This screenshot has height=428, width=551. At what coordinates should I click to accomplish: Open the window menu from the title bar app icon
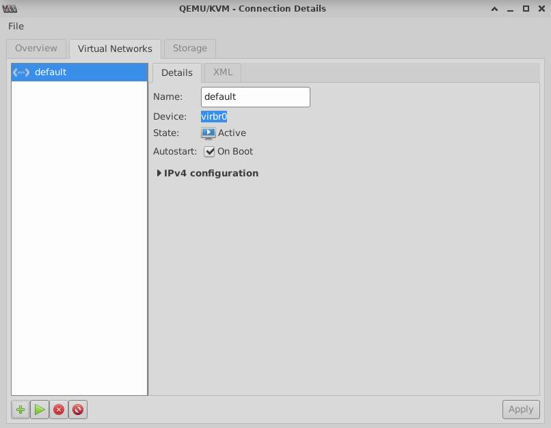click(x=11, y=9)
